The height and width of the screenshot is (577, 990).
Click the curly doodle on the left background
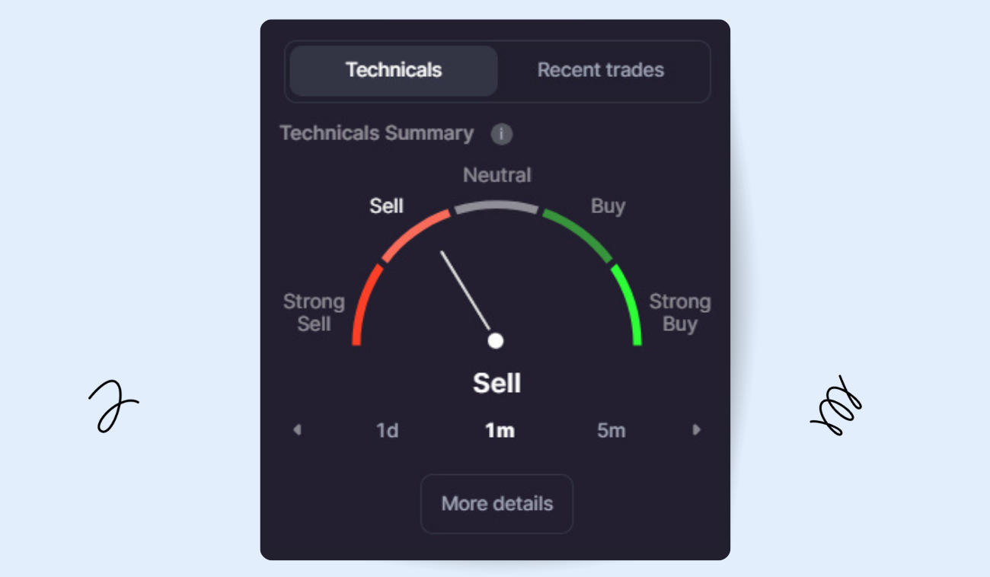click(113, 406)
